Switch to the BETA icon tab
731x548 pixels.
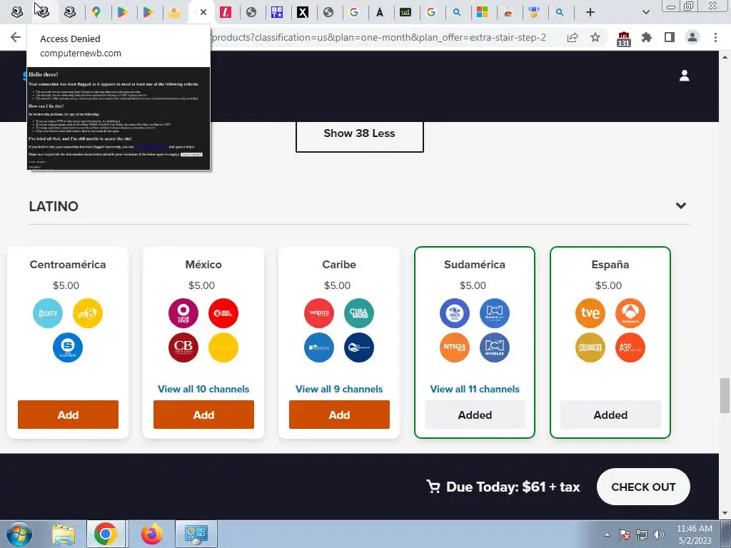277,12
